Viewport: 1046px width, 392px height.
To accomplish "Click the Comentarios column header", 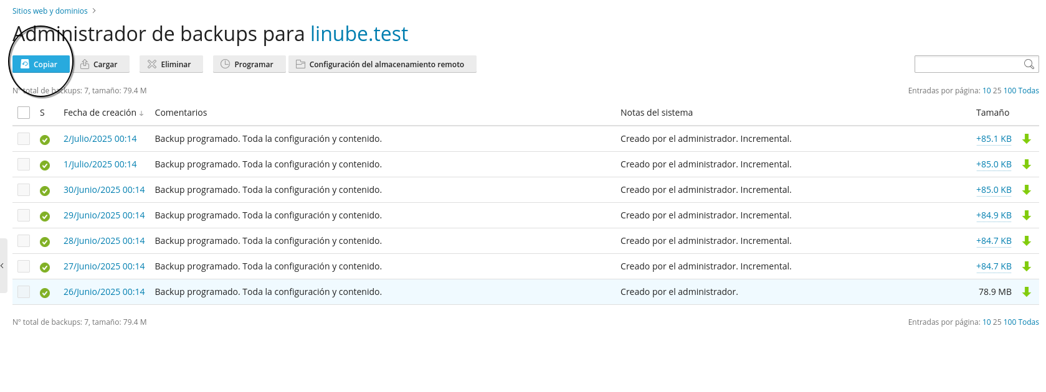I will pos(181,113).
